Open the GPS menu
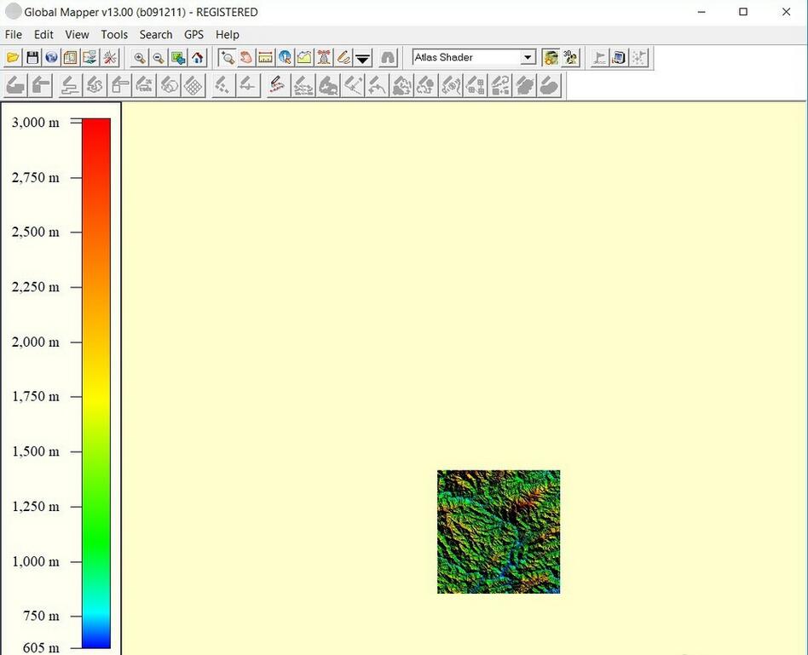 pos(193,34)
